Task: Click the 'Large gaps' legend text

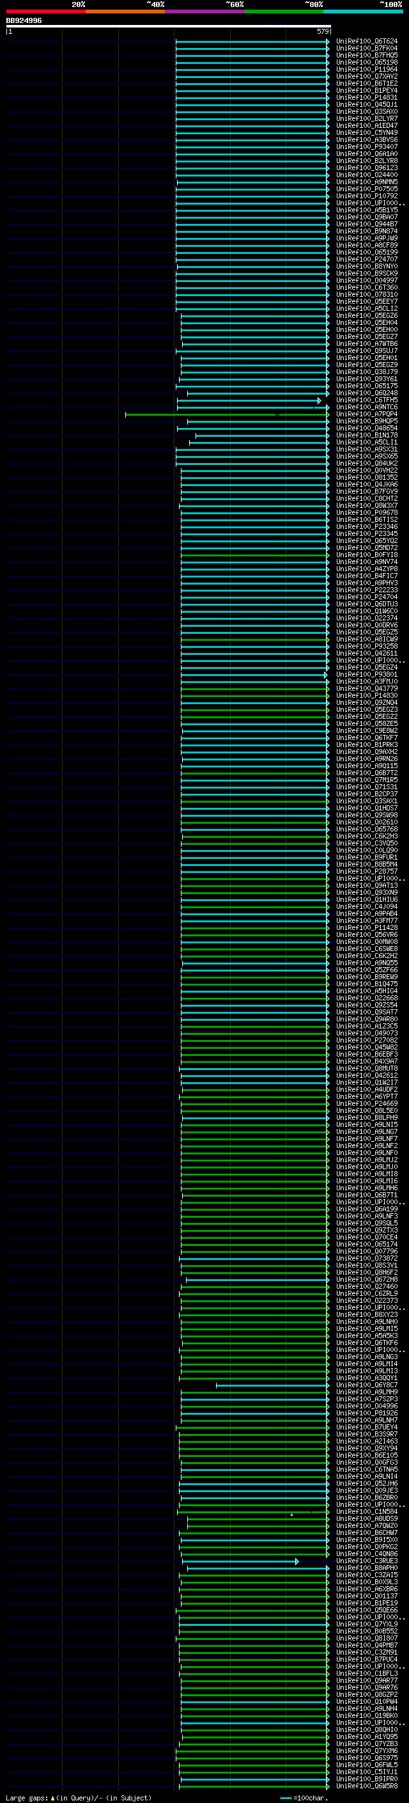Action: (27, 1797)
